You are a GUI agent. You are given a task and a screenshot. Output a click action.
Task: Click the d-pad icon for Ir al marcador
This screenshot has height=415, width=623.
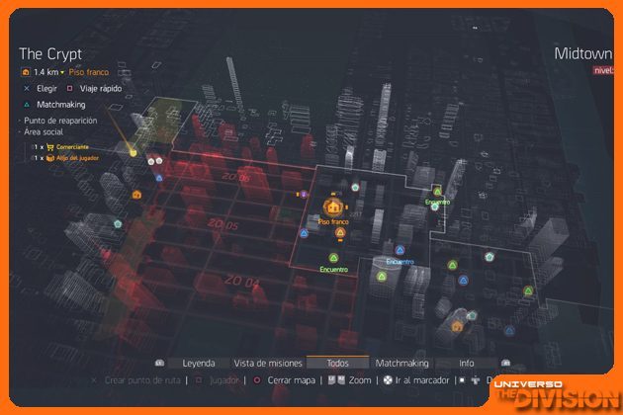point(388,380)
